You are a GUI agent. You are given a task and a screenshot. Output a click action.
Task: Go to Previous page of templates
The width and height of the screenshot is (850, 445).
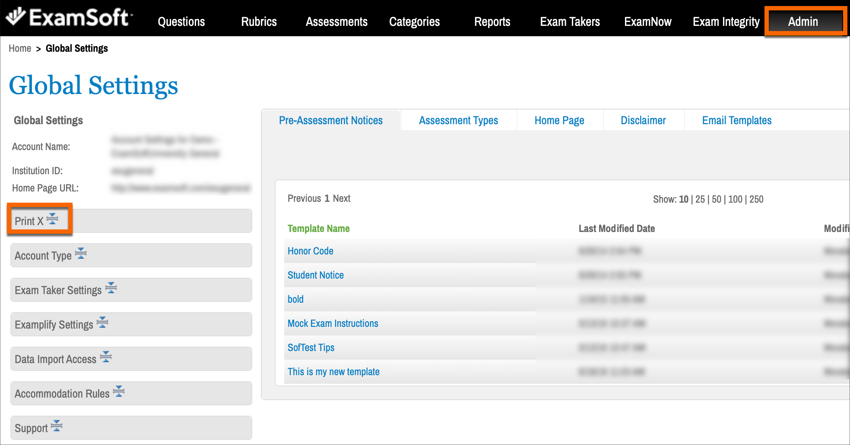tap(304, 198)
